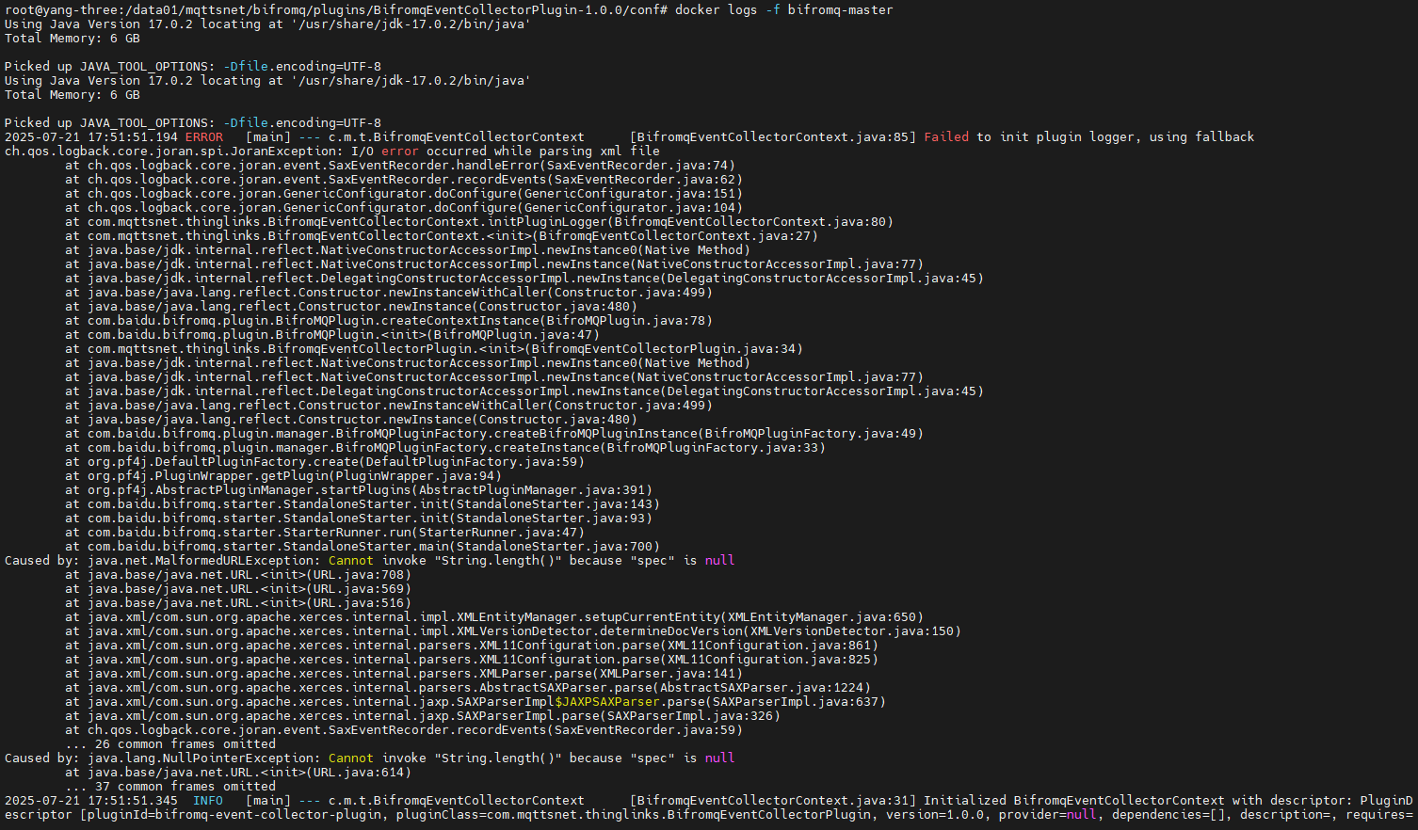Screen dimensions: 1418x830
Task: Click the 'URL.java:516' stack frame
Action: [x=238, y=603]
